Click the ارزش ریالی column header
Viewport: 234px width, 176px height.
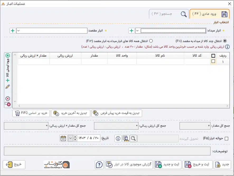[65, 55]
